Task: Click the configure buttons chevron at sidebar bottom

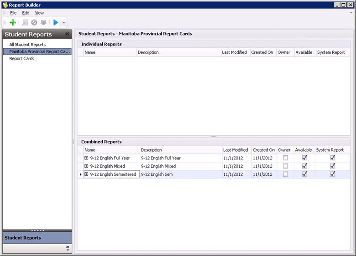Action: pyautogui.click(x=68, y=248)
